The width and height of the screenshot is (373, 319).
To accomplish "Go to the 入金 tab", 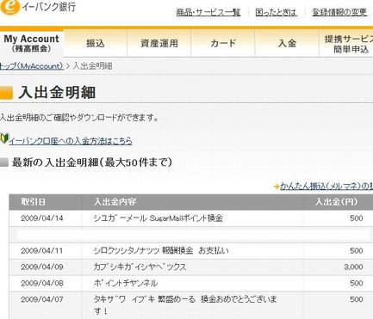I will (x=287, y=43).
